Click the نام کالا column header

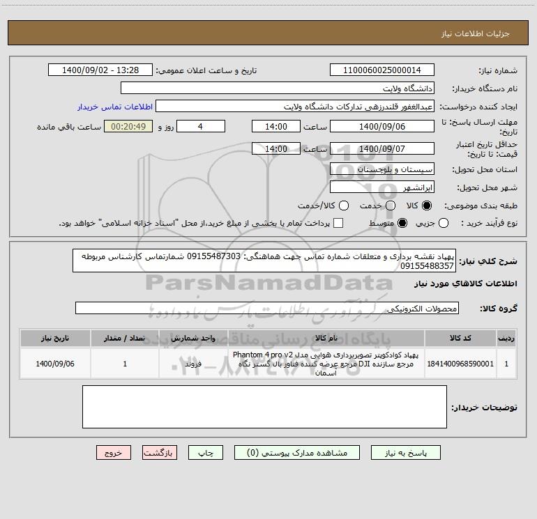pyautogui.click(x=326, y=338)
